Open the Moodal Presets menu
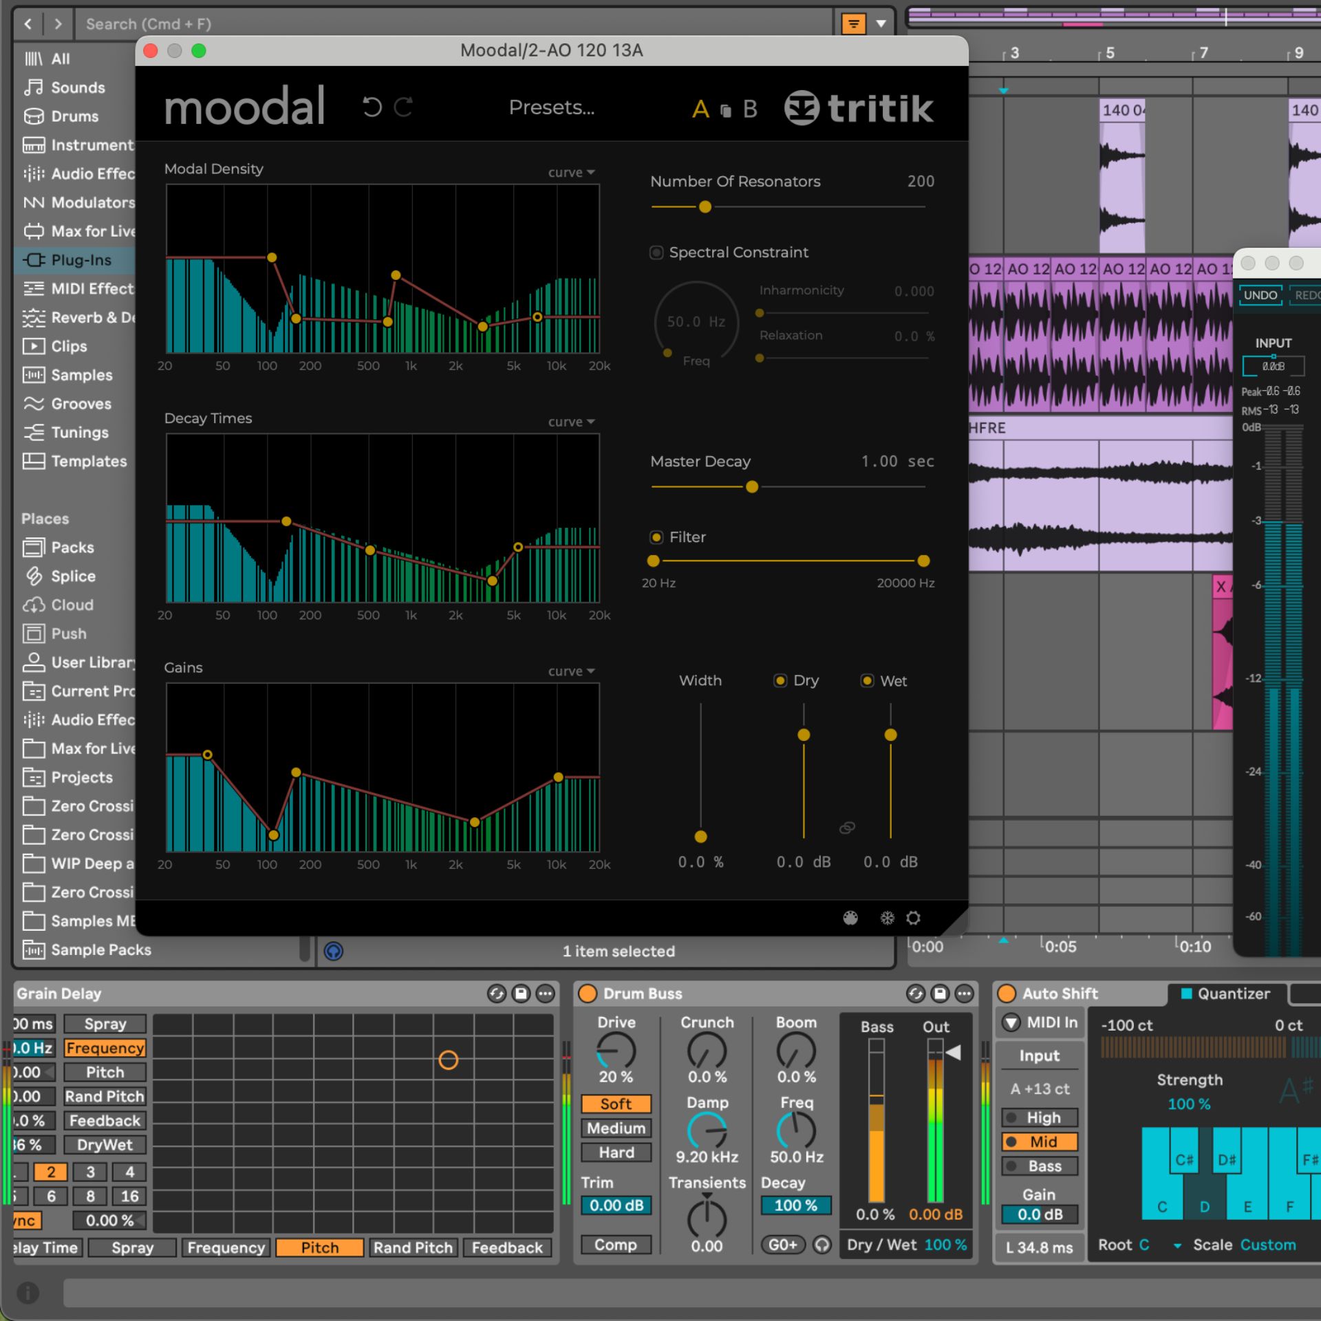Image resolution: width=1321 pixels, height=1321 pixels. (x=552, y=107)
